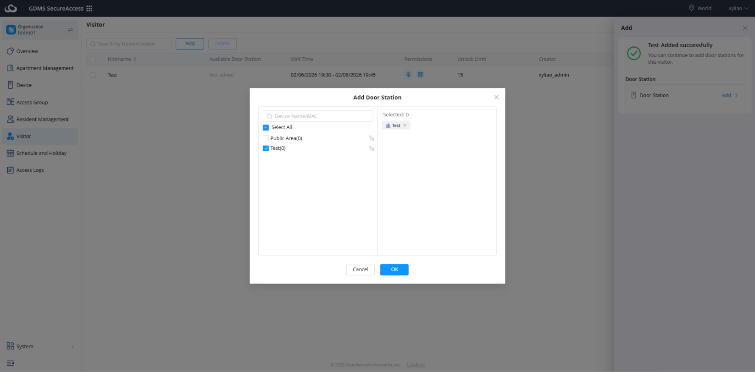
Task: Focus the Search by Name/Creator field
Action: pos(129,44)
